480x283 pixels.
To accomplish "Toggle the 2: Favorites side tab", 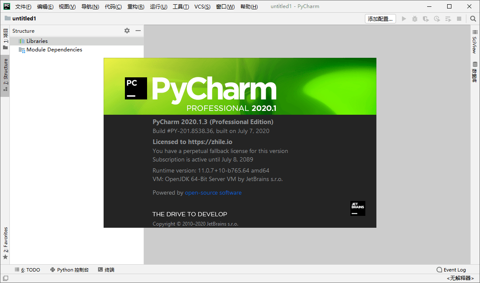I will [x=5, y=243].
